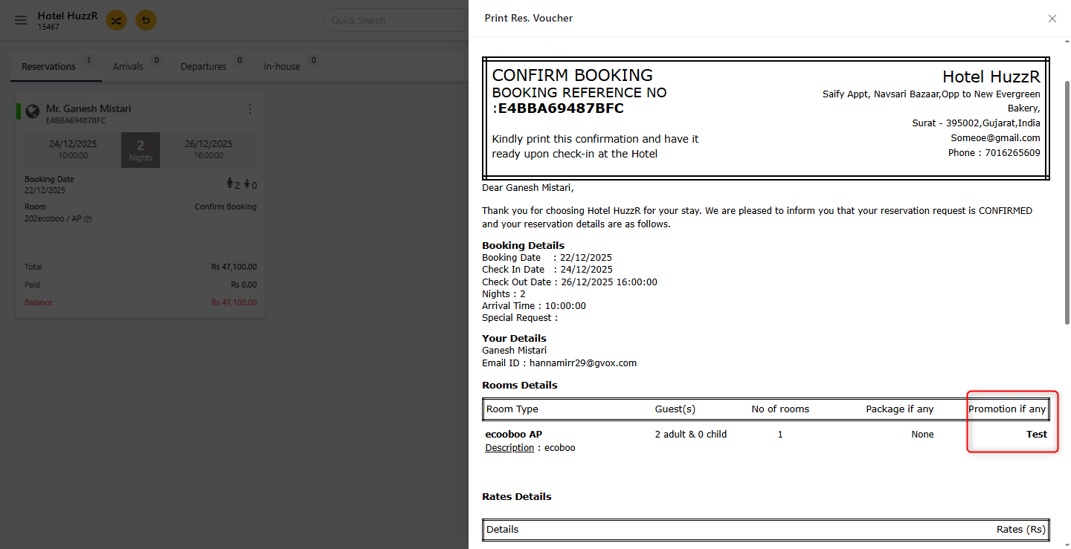Click the info icon next to 202ecoboo / AP
This screenshot has height=549, width=1071.
[88, 219]
